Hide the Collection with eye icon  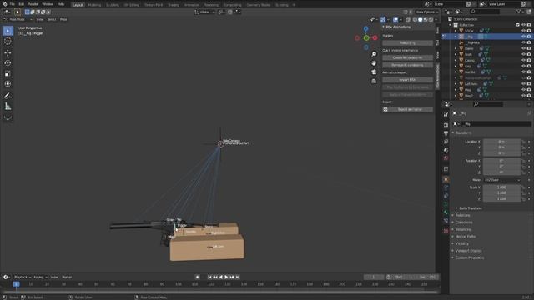(523, 25)
